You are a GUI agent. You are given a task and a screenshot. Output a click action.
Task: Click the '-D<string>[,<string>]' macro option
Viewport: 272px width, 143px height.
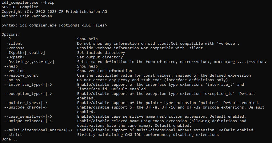[30, 62]
